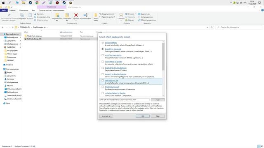Open the Application Tools ribbon tab
Viewport: 264px width, 148px height.
point(52,10)
